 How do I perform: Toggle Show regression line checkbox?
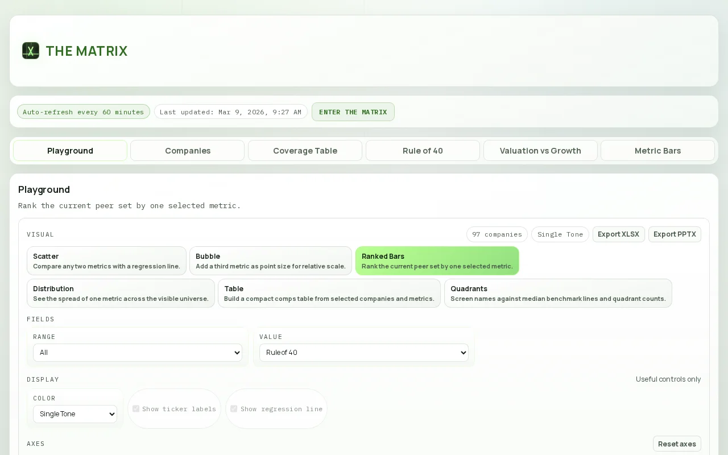(x=234, y=408)
